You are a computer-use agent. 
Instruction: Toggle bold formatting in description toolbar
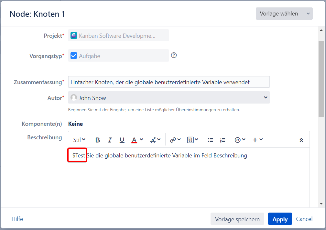coord(98,140)
